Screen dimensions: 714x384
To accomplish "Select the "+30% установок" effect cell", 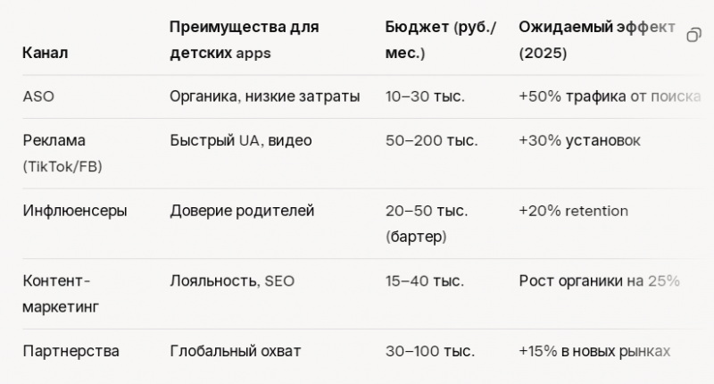I will click(x=579, y=140).
